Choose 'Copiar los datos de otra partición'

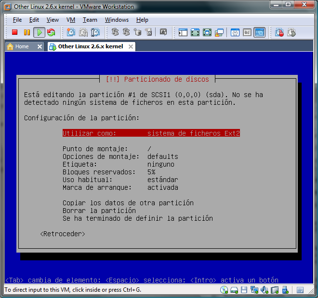128,203
